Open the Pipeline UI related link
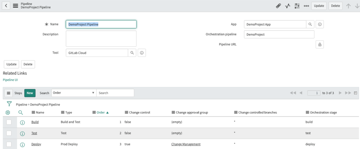This screenshot has width=360, height=149. click(x=10, y=80)
